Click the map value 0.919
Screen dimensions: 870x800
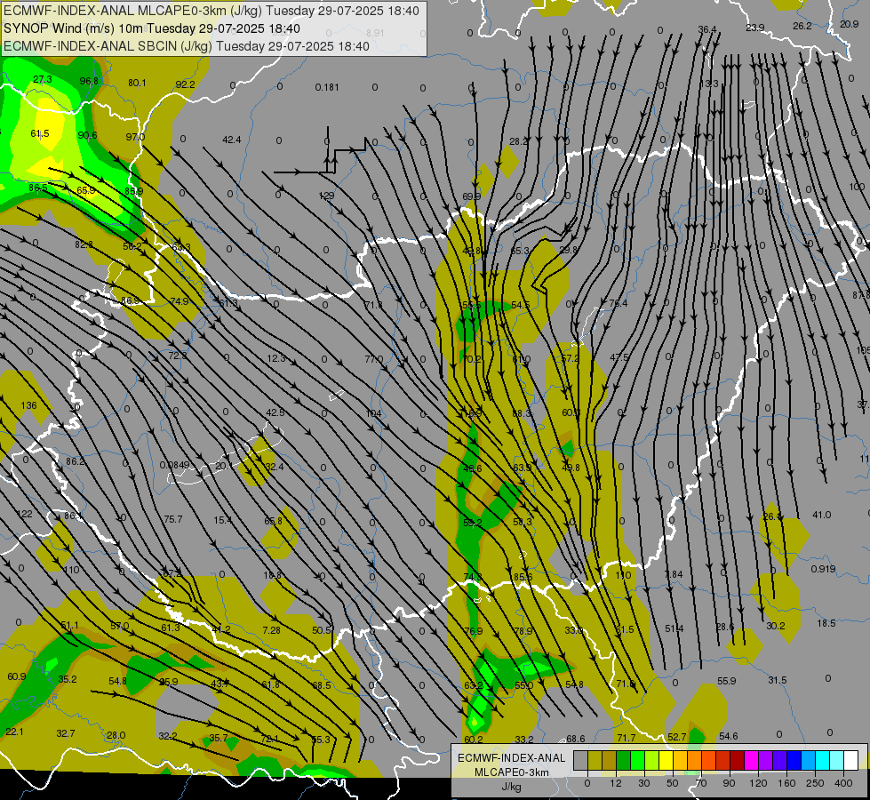tap(823, 569)
